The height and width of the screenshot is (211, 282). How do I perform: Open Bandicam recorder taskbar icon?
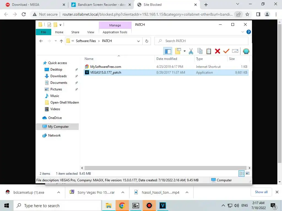(149, 206)
